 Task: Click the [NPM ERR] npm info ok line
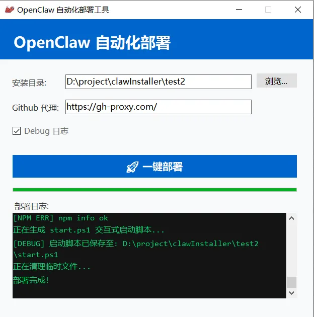point(61,218)
